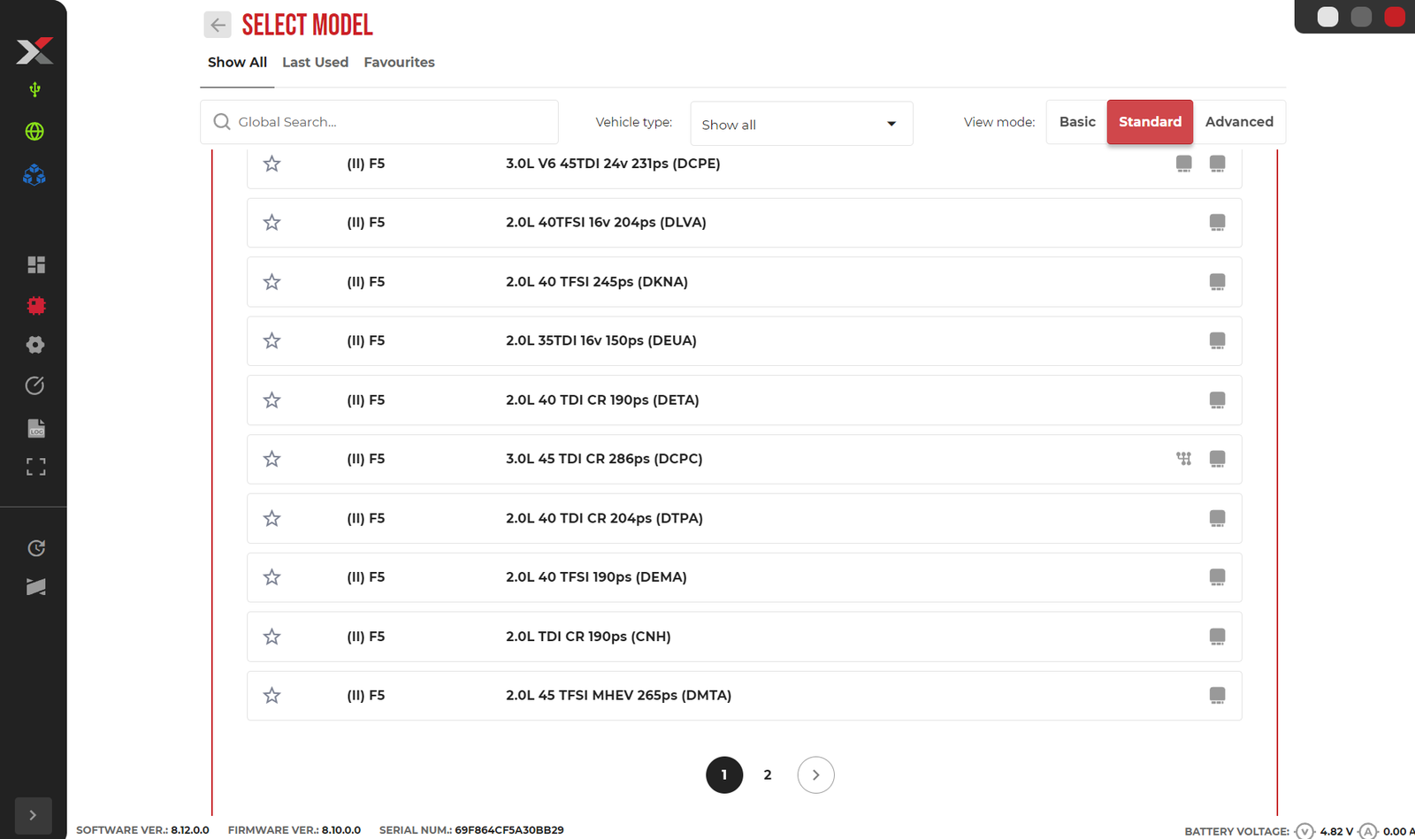
Task: Star the 2.0L 40TFSI 204ps (DLVA) row
Action: pyautogui.click(x=272, y=223)
